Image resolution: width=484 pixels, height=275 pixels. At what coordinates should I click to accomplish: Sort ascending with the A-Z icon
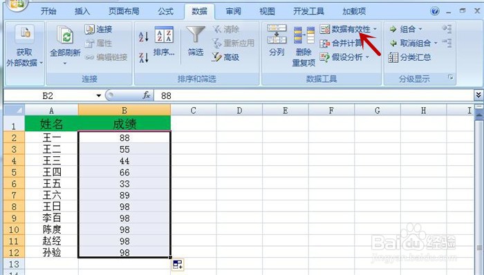point(144,37)
